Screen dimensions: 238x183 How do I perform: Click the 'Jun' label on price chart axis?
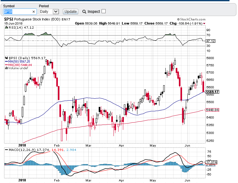tap(187, 145)
